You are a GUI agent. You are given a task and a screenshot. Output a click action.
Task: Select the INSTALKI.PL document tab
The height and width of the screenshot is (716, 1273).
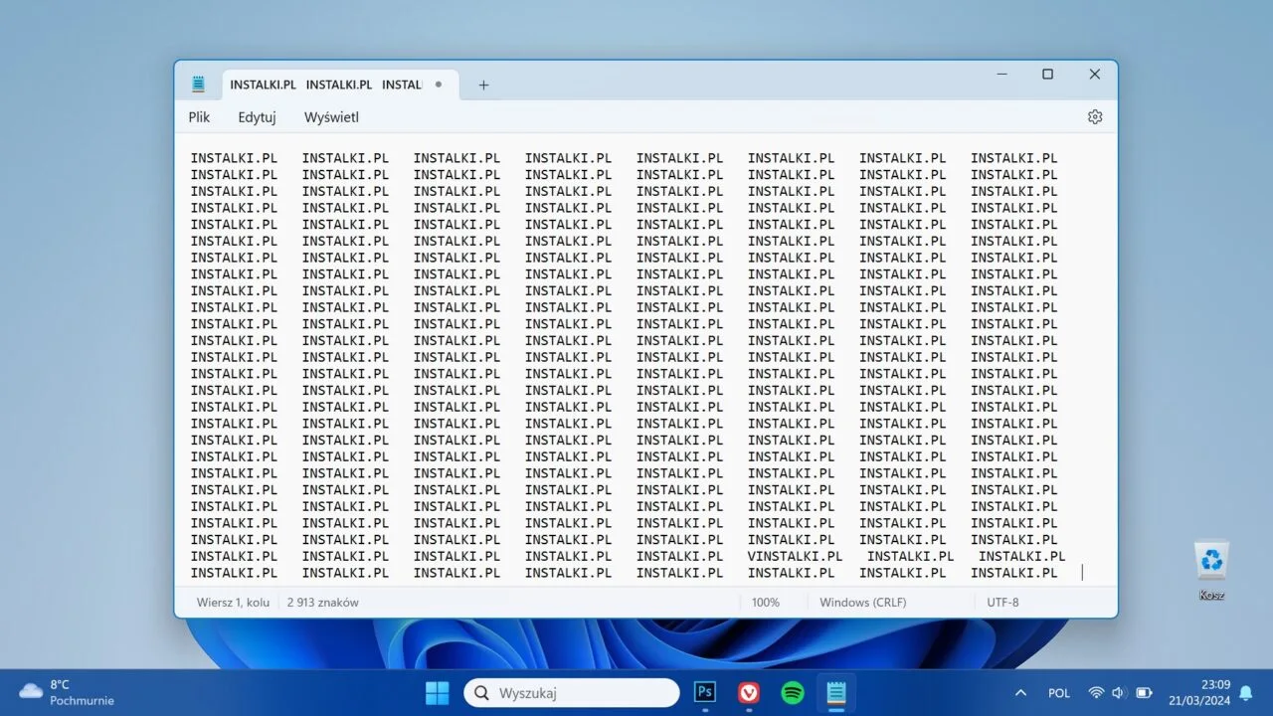pos(341,85)
